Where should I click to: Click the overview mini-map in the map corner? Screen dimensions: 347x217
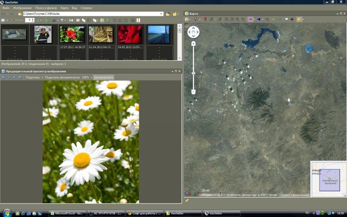[x=328, y=179]
